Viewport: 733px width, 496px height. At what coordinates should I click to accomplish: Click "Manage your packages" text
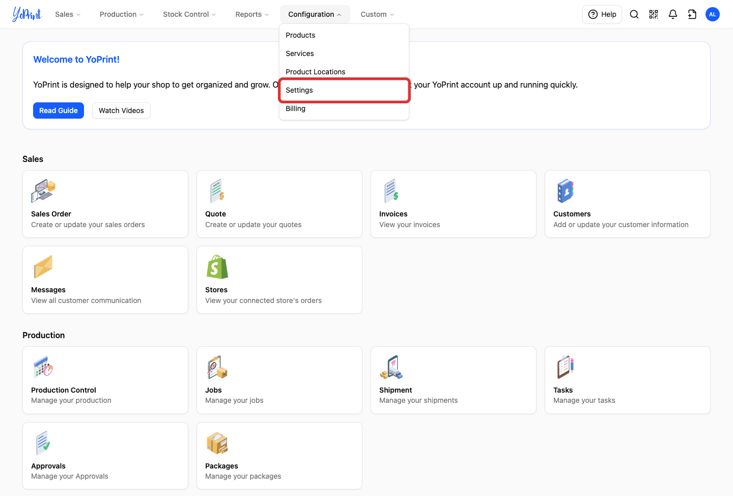click(x=243, y=476)
